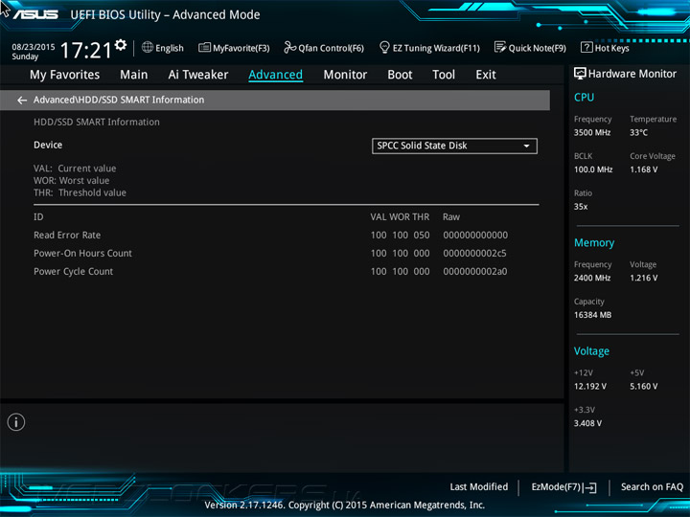Viewport: 690px width, 517px height.
Task: Click the MyFavorite folder icon
Action: pyautogui.click(x=205, y=48)
